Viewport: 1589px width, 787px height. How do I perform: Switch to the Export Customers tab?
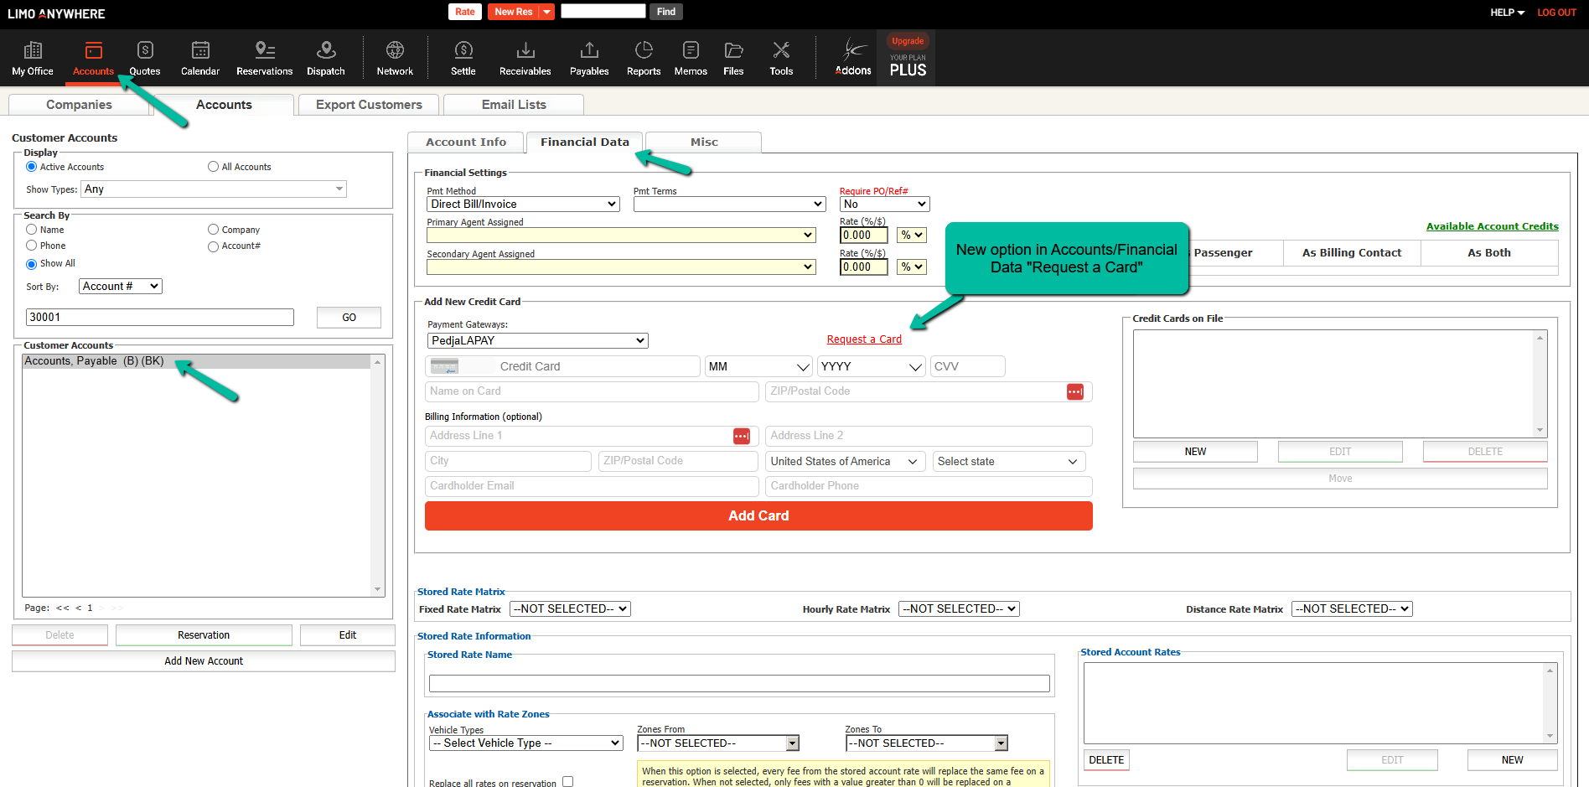point(369,105)
